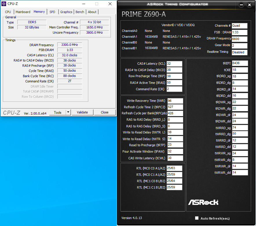The height and width of the screenshot is (226, 256).
Task: Click the Write Recovery Time (tWR) field
Action: coord(175,101)
